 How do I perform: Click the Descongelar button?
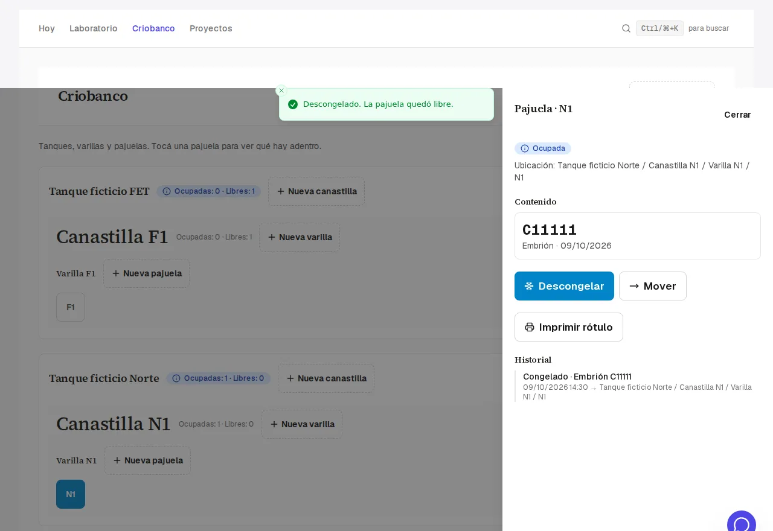(x=564, y=286)
